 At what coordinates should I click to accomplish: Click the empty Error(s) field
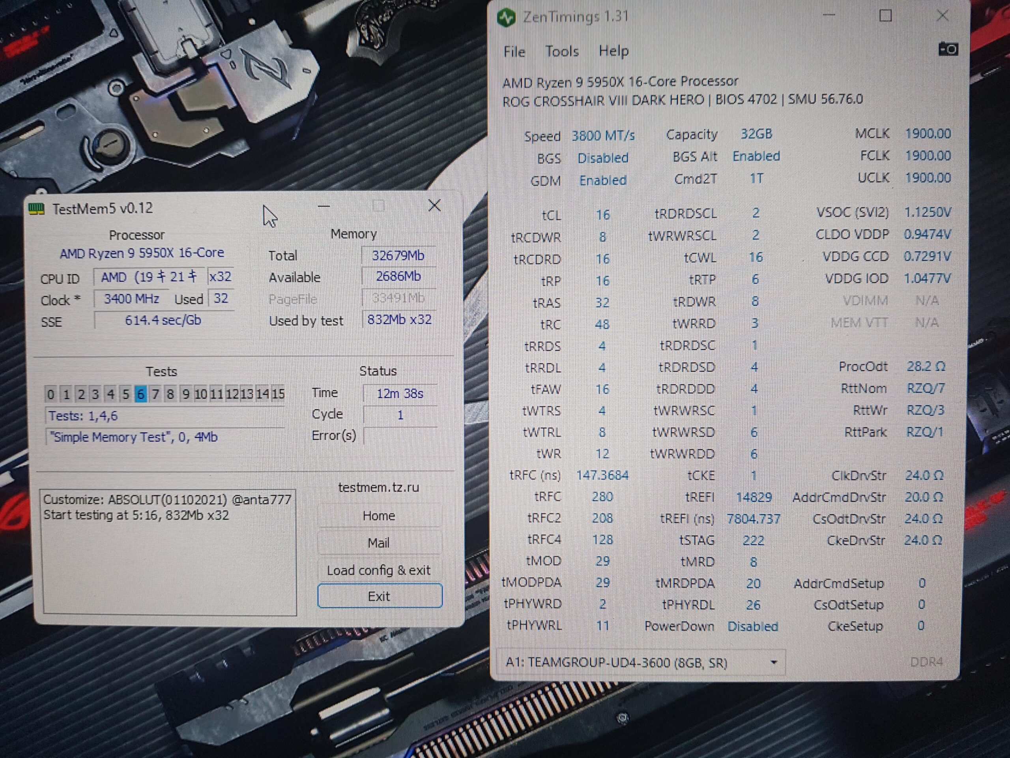coord(400,436)
